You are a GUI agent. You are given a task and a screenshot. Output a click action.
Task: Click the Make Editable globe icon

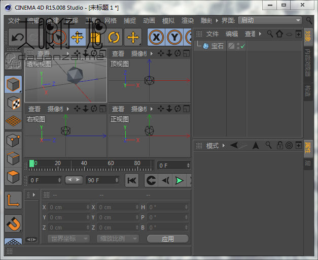(x=13, y=61)
